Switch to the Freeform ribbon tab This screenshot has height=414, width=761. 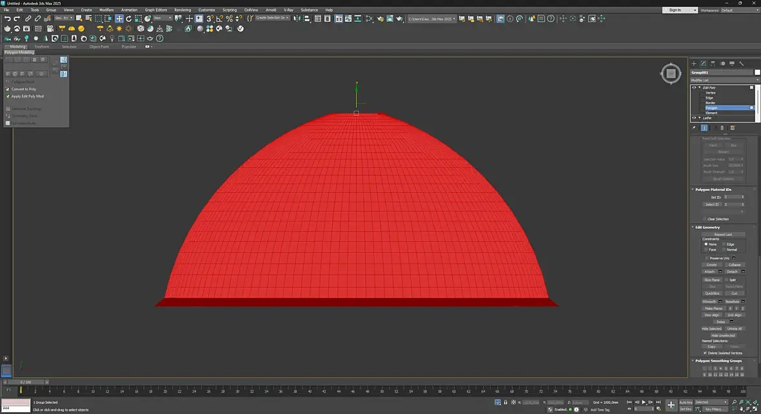pos(42,46)
